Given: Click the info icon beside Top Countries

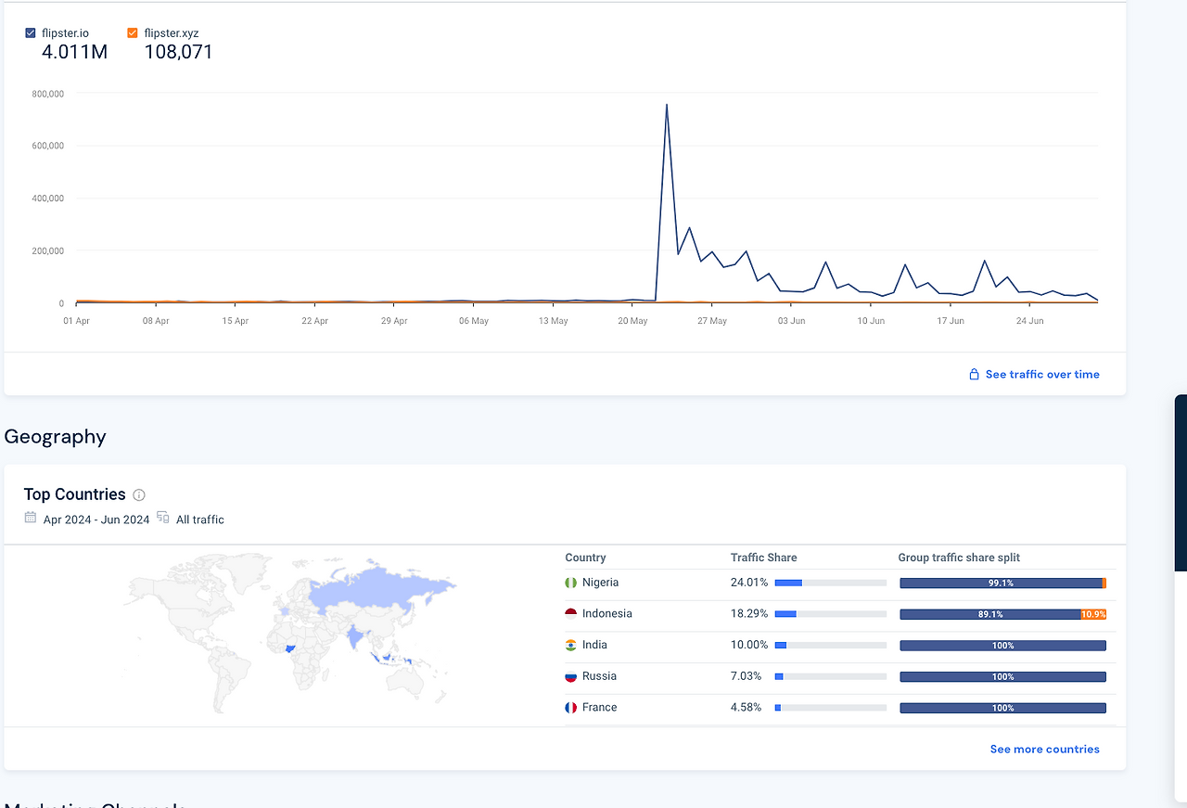Looking at the screenshot, I should tap(139, 494).
